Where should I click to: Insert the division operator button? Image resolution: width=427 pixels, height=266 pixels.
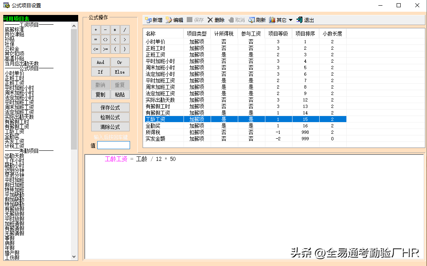pyautogui.click(x=124, y=30)
